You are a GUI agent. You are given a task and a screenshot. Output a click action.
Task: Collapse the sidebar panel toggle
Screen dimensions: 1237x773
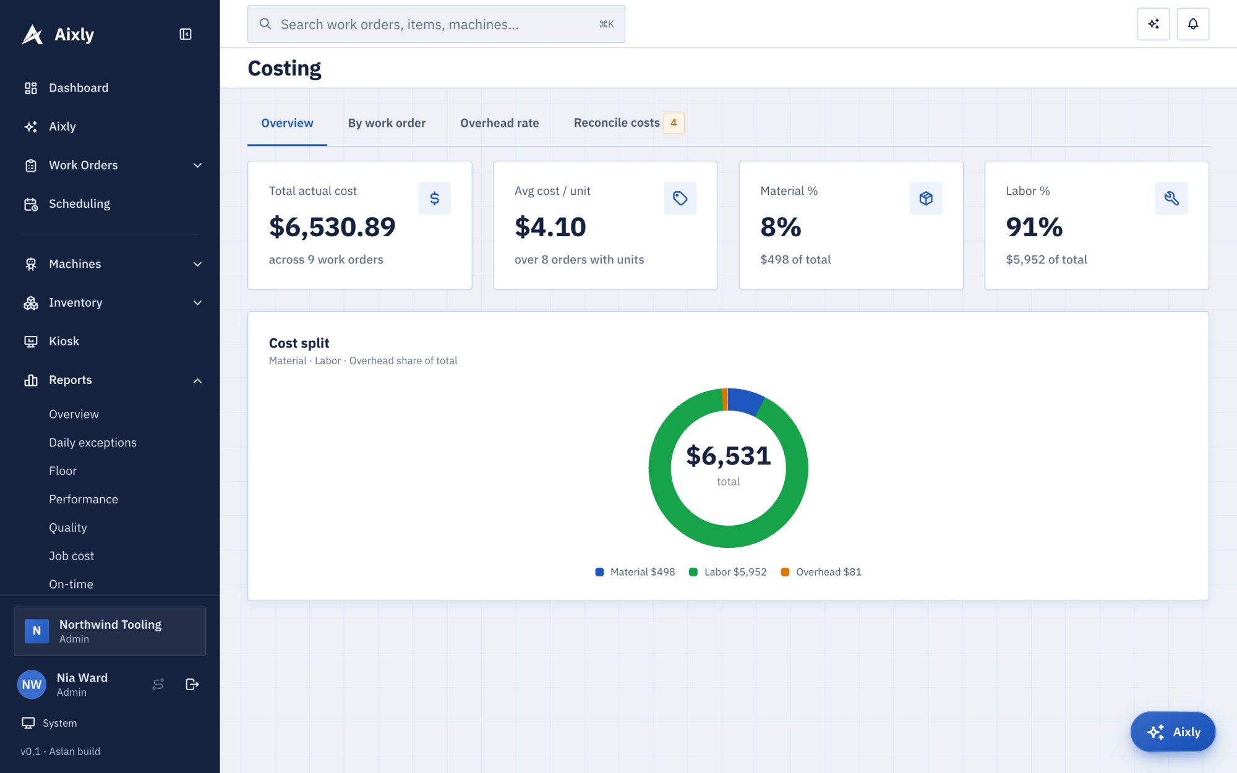tap(186, 34)
